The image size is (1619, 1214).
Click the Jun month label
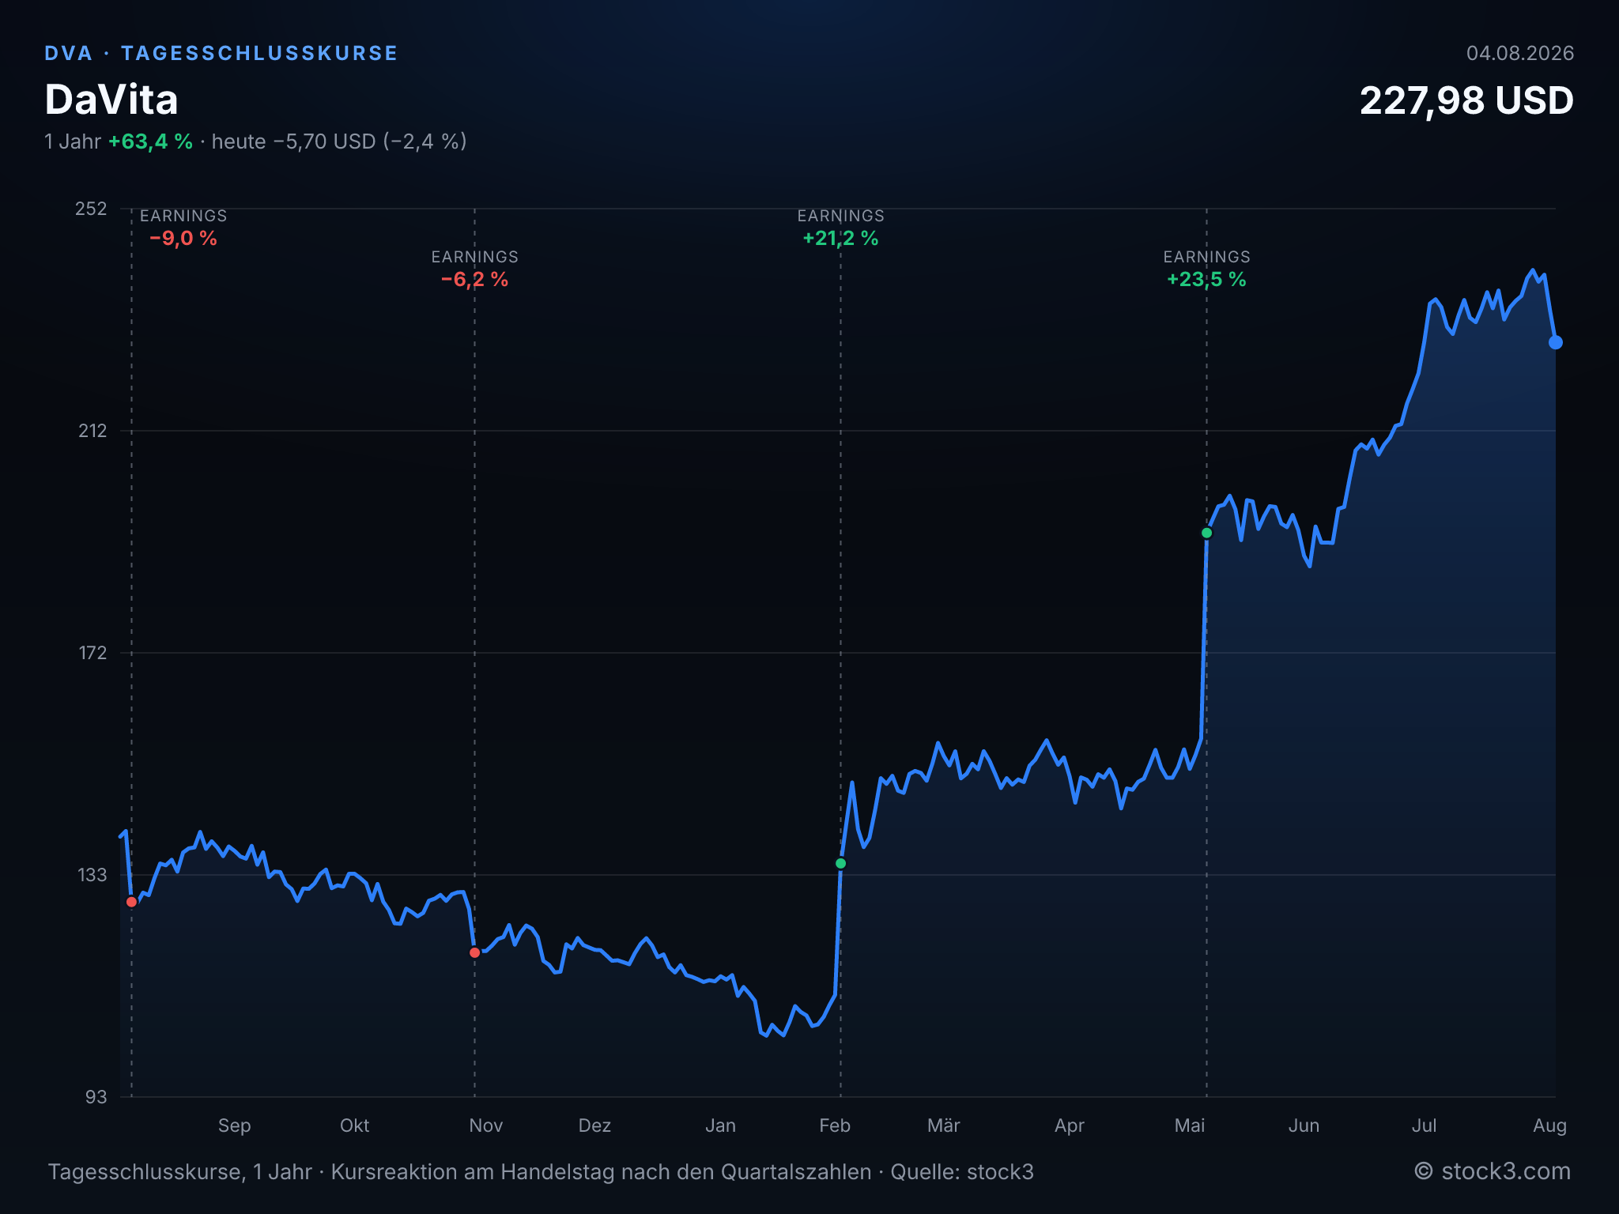[1304, 1125]
